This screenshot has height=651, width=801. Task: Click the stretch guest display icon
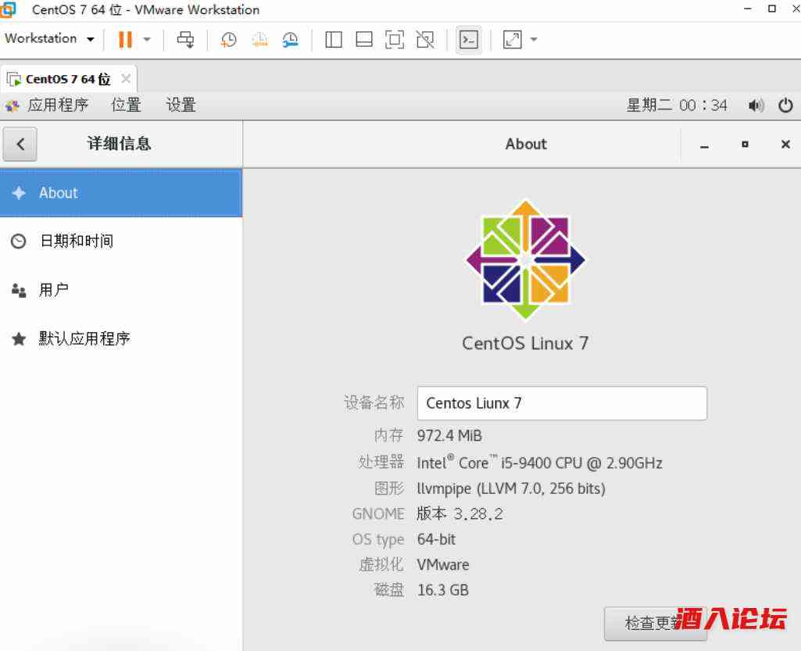[x=513, y=39]
